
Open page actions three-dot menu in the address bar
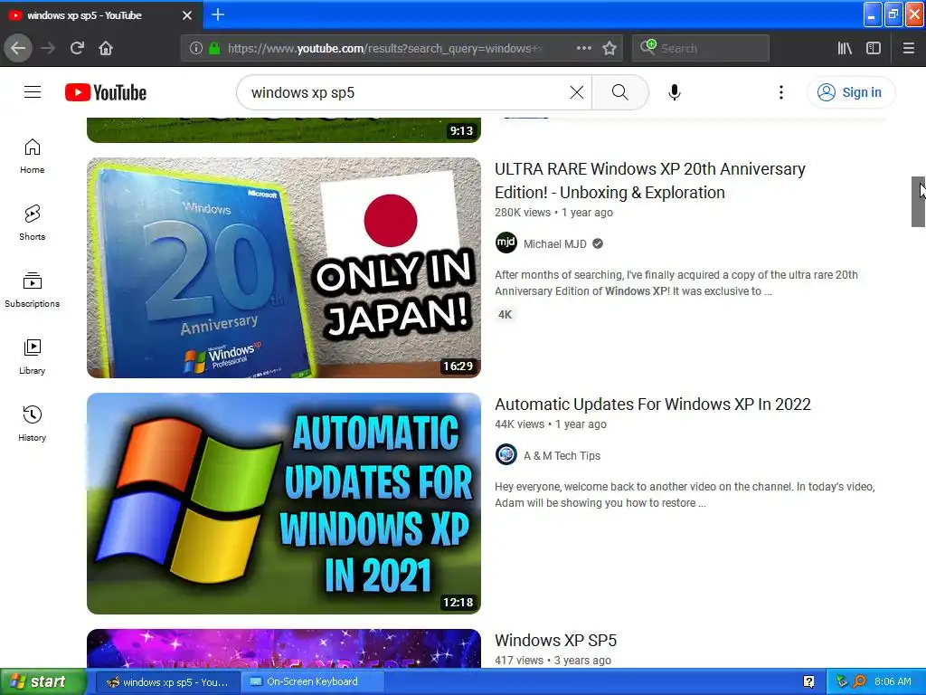pyautogui.click(x=583, y=48)
